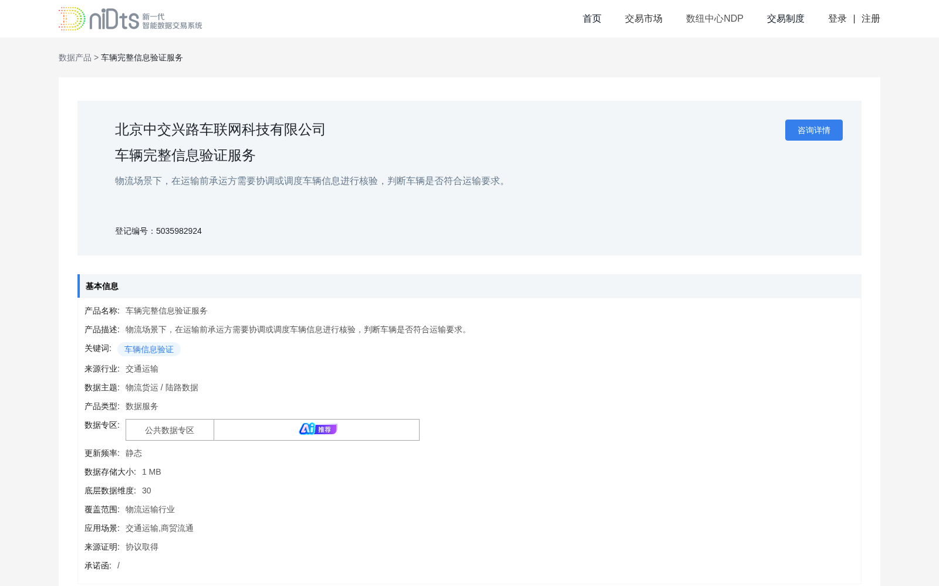Click the banner description under the title

click(x=312, y=181)
